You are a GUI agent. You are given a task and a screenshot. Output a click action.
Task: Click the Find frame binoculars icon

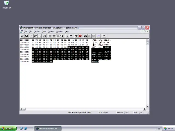coord(86,36)
